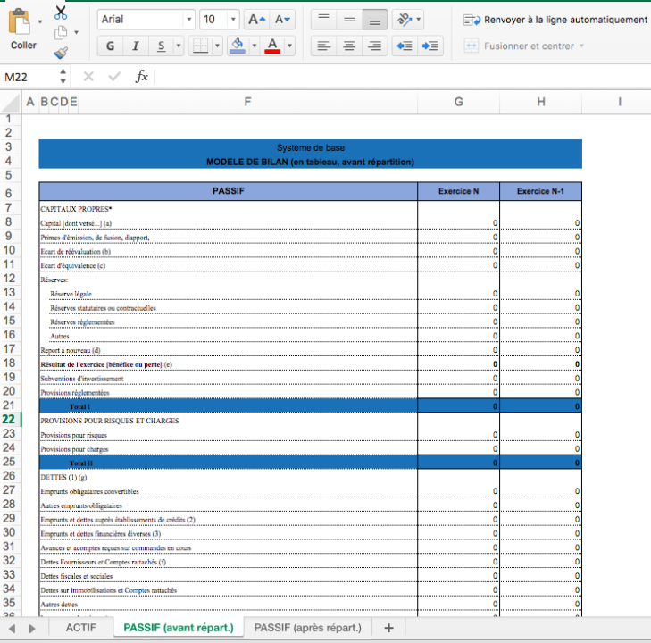Apply the red font color swatch
The image size is (651, 643).
(x=272, y=46)
